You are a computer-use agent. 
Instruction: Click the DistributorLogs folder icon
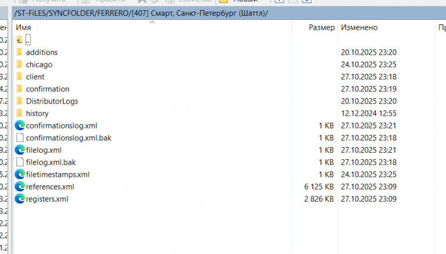[x=19, y=101]
